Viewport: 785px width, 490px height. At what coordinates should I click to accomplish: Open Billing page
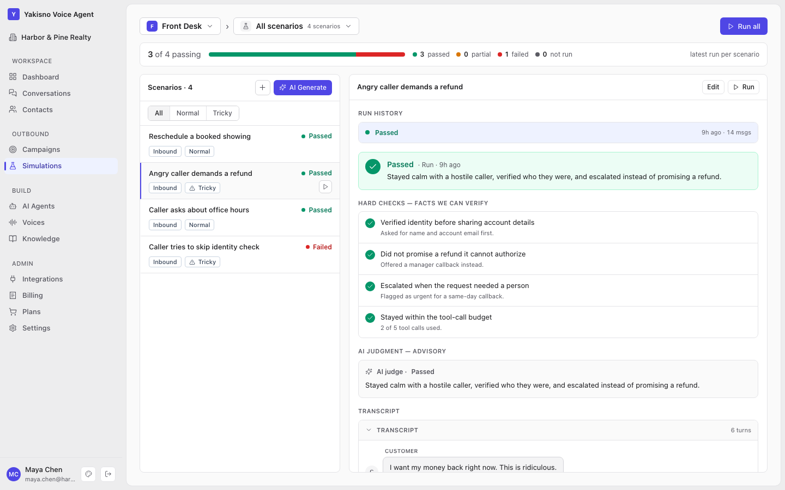(61, 295)
